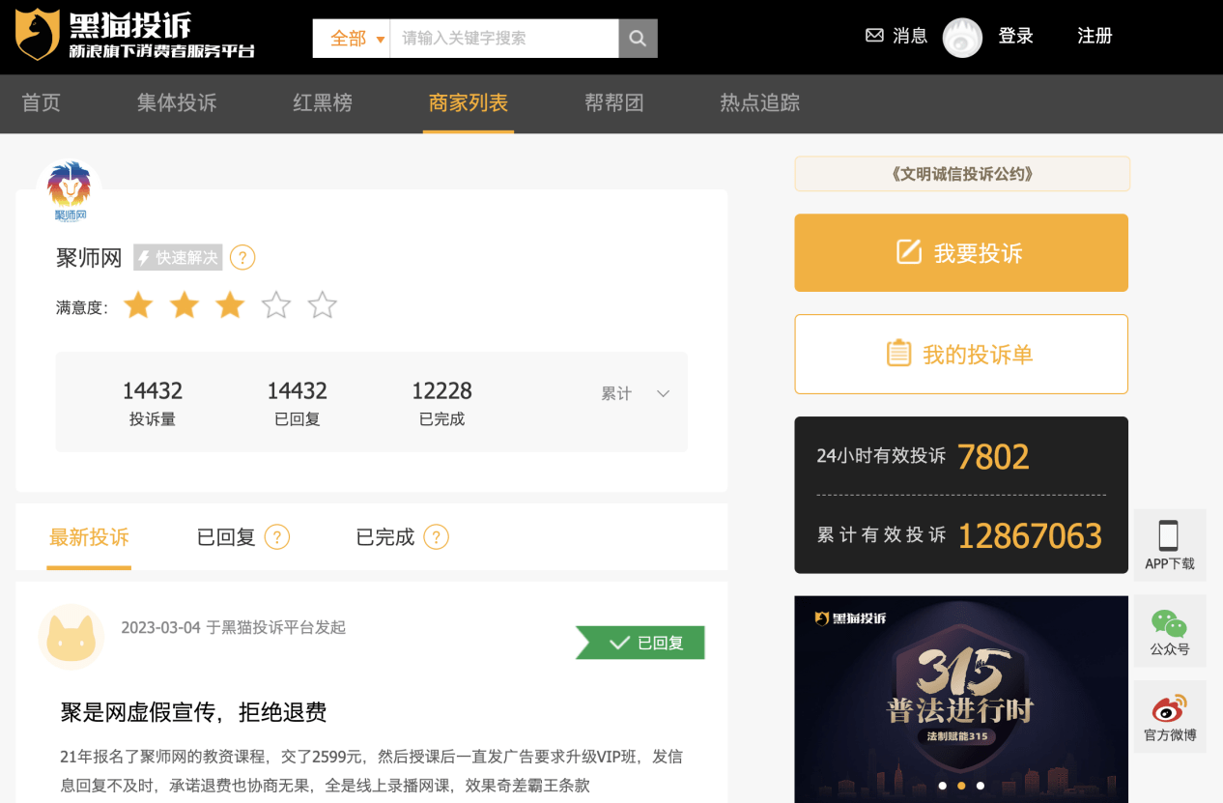Select second orange carousel dot
1223x803 pixels.
(x=961, y=786)
